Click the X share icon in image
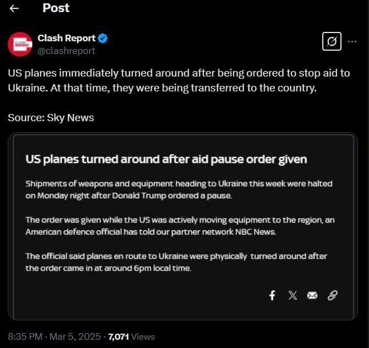 [293, 296]
